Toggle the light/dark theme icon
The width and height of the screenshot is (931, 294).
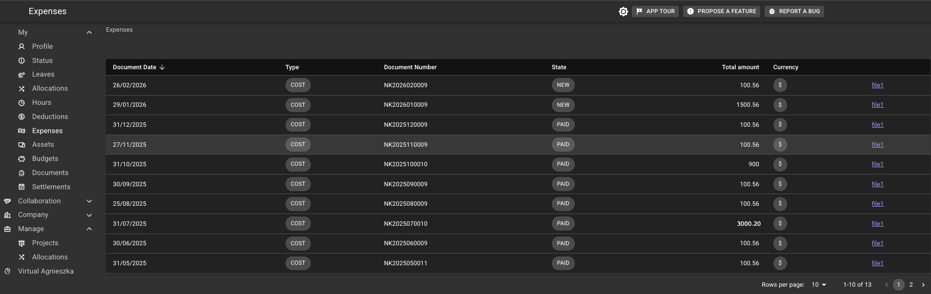click(x=623, y=11)
